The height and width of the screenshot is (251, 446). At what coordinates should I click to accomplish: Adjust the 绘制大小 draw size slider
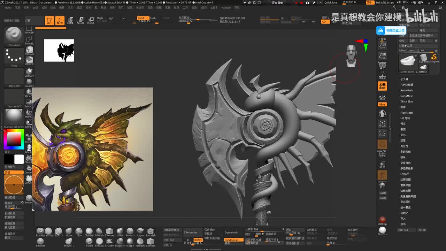click(x=198, y=21)
